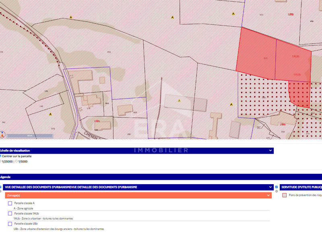Enable the "Centrer sur la parcelle" option

2,156
